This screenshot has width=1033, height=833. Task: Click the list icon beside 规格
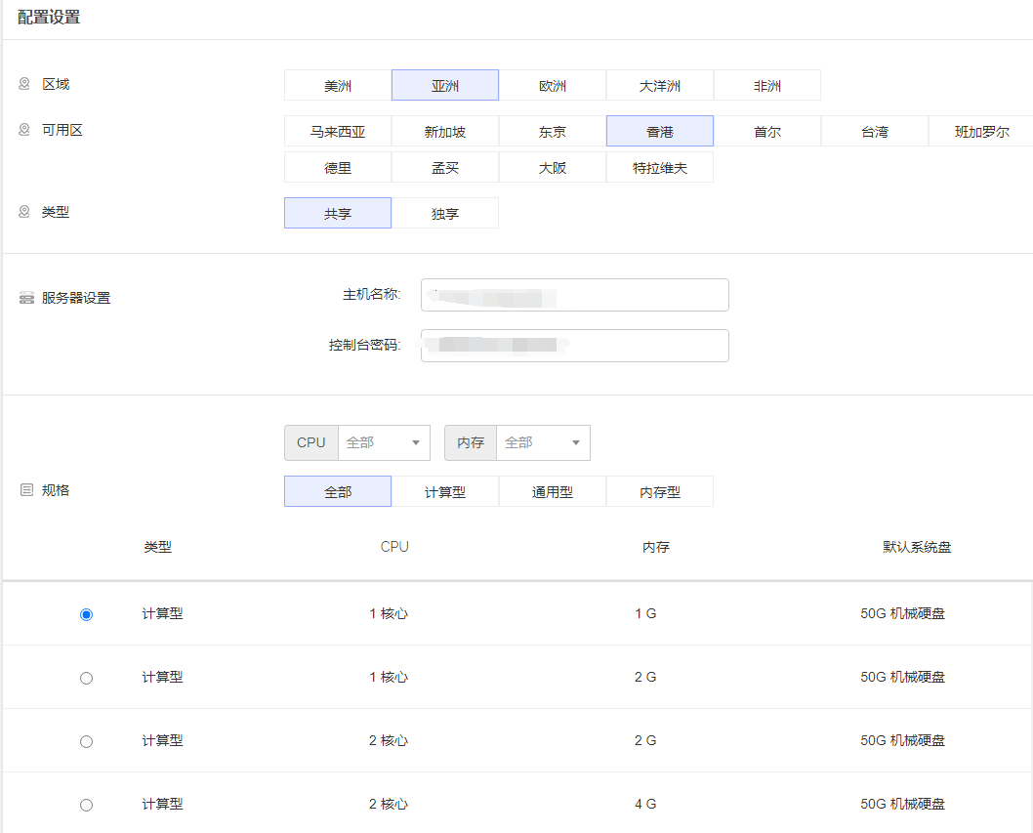coord(26,490)
